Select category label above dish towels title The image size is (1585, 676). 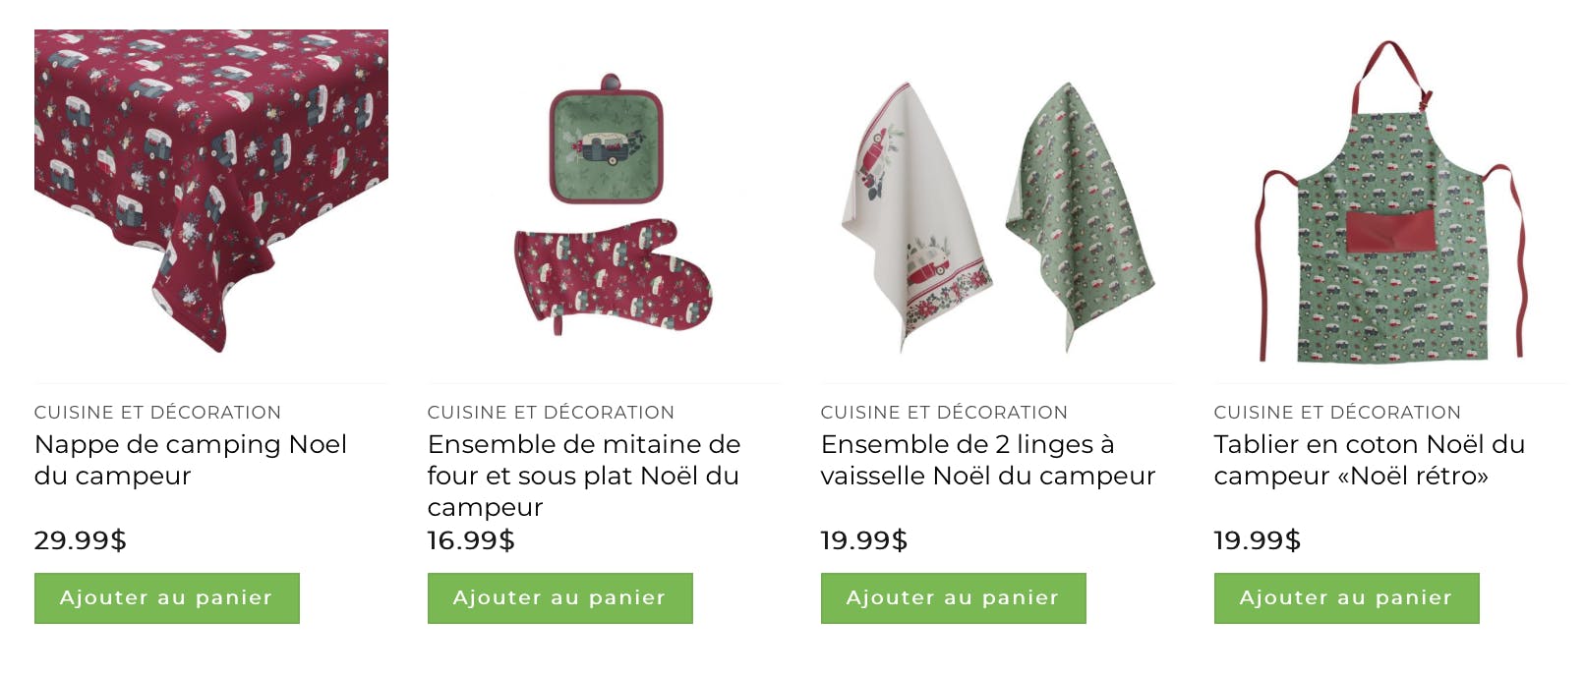[945, 413]
